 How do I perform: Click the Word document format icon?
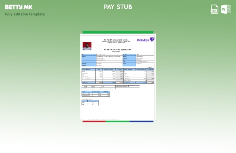pos(226,9)
